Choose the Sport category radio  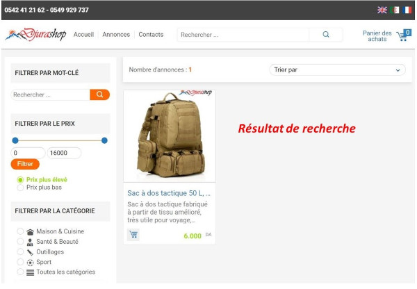(20, 262)
